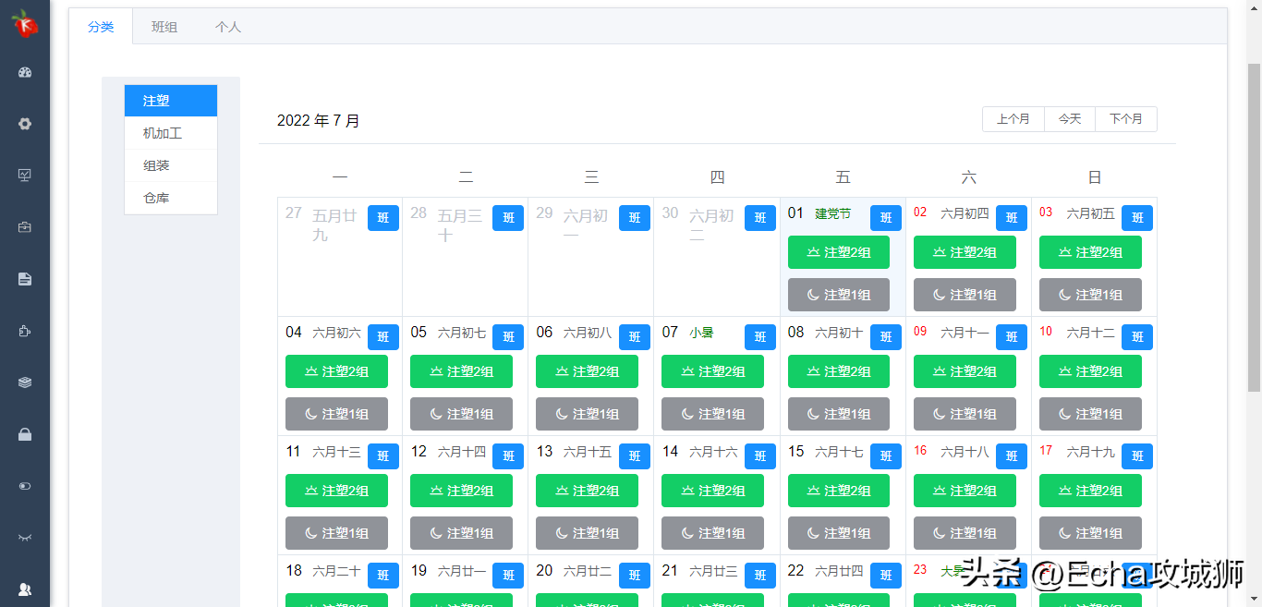Open day shift 注塑2组 on July 12

coord(461,491)
